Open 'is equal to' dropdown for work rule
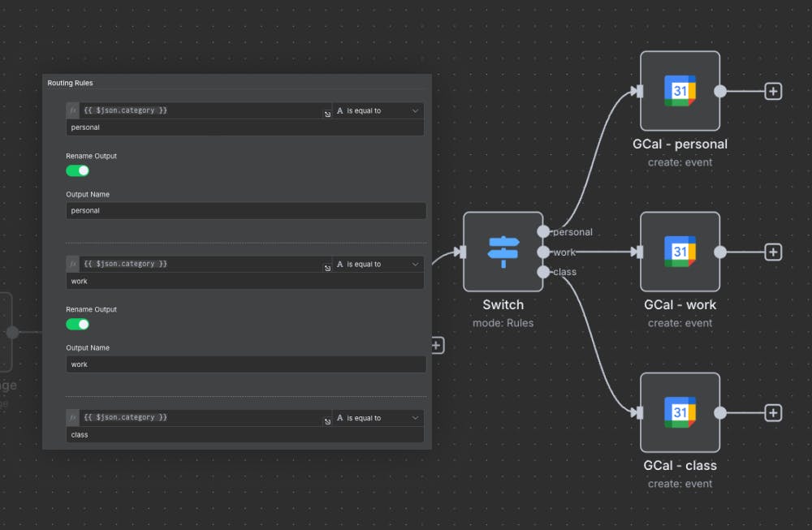This screenshot has width=812, height=530. coord(378,264)
